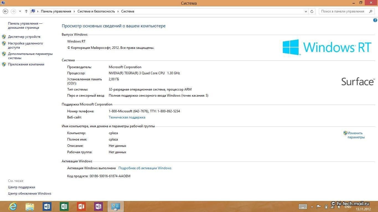Click the address bar computer icon

click(33, 11)
